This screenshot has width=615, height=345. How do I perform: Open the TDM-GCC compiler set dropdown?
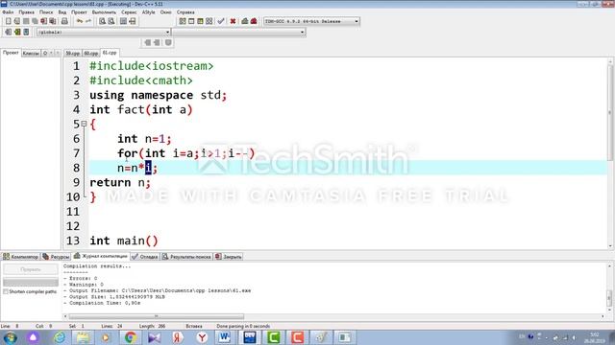[311, 21]
